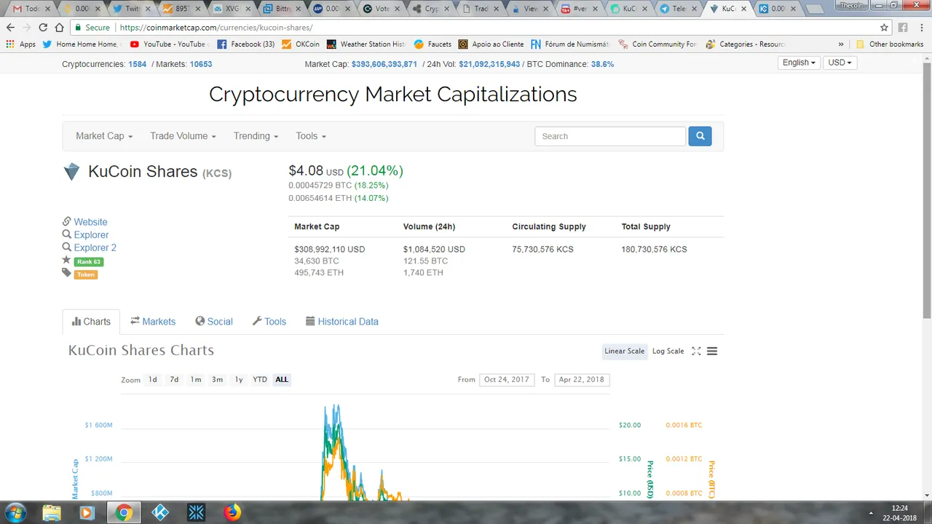This screenshot has width=932, height=524.
Task: Open the Explorer link
Action: [91, 235]
